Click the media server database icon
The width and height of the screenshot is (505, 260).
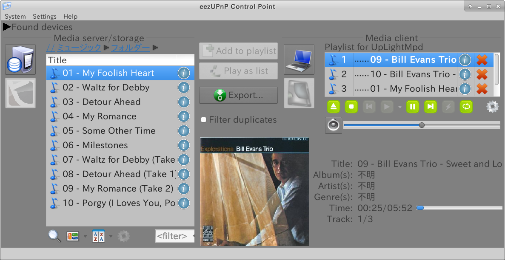[x=20, y=59]
